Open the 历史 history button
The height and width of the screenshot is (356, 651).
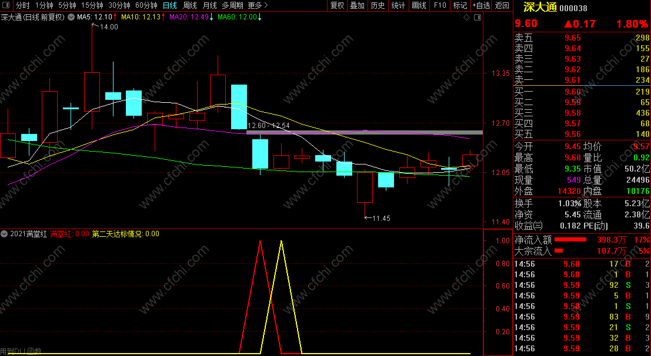click(378, 5)
